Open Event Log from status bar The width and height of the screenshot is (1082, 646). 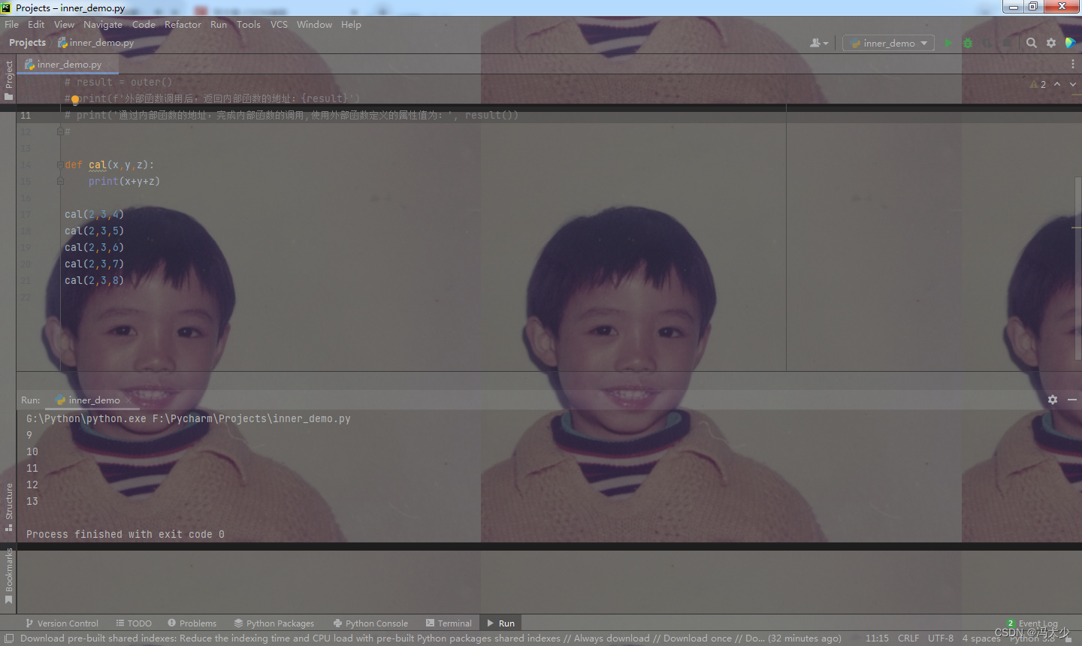1032,623
